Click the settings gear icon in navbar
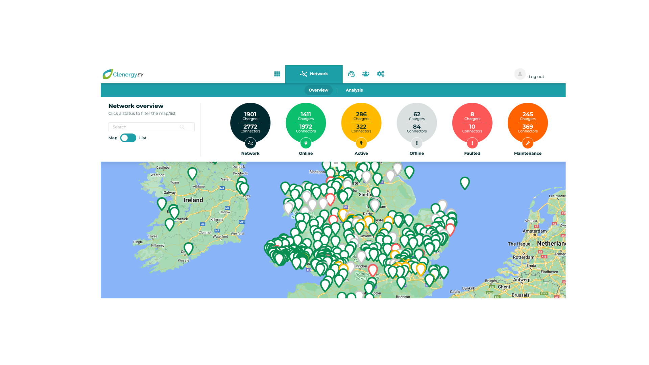This screenshot has height=365, width=649. point(380,74)
